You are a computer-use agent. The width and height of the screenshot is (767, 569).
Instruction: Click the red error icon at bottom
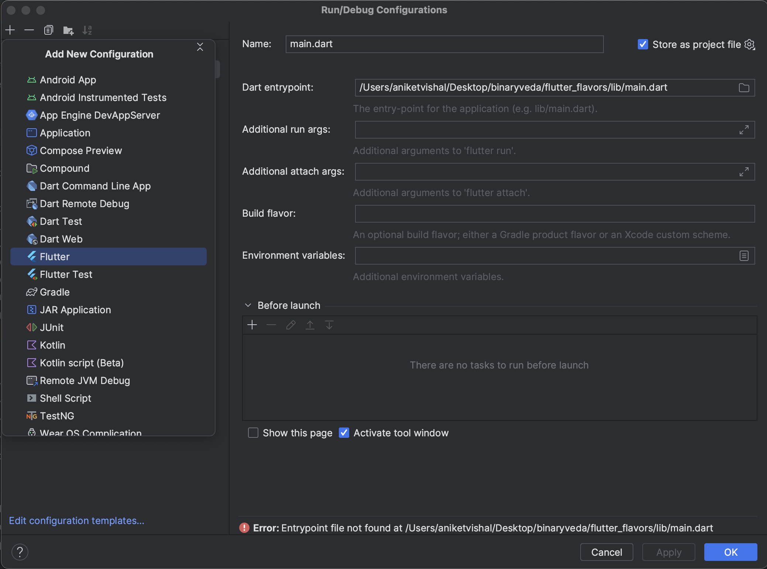tap(244, 528)
